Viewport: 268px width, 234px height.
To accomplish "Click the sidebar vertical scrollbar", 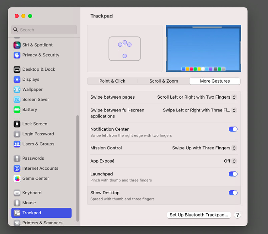I will coord(78,168).
